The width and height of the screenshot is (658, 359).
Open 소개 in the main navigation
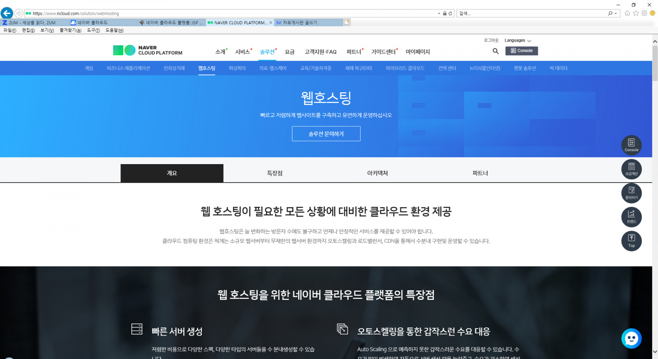click(x=220, y=52)
